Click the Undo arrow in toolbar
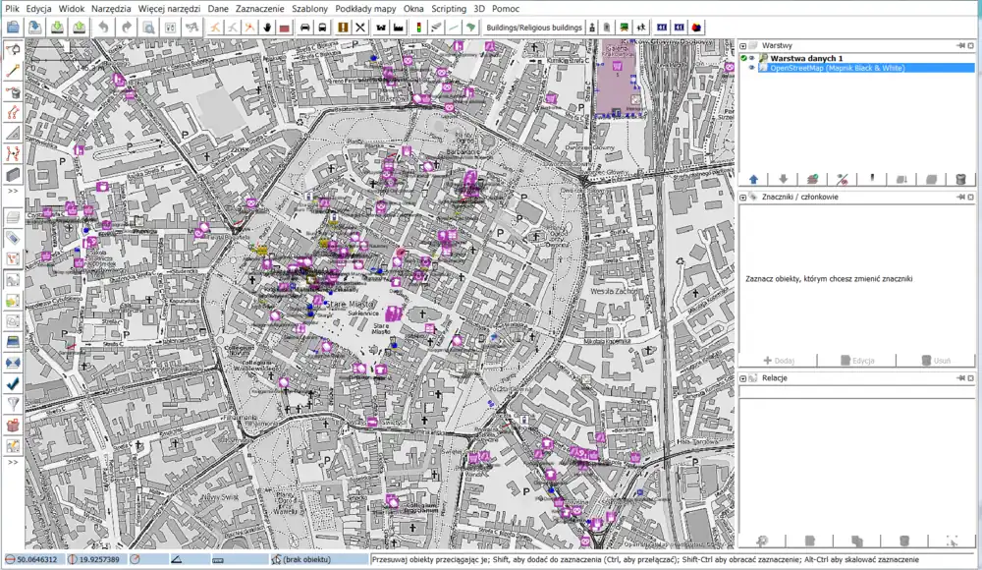 [x=104, y=28]
